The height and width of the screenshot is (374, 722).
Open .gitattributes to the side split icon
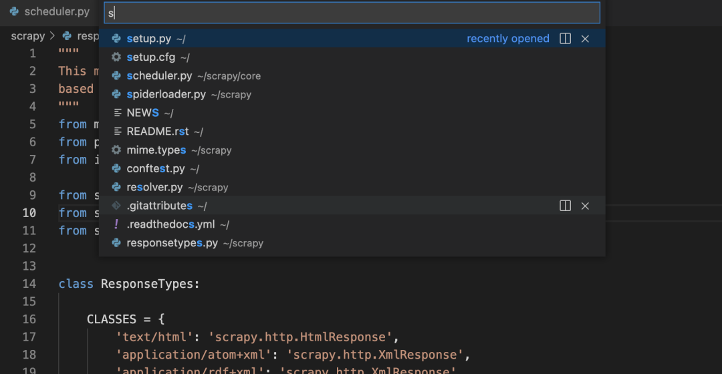[x=565, y=206]
